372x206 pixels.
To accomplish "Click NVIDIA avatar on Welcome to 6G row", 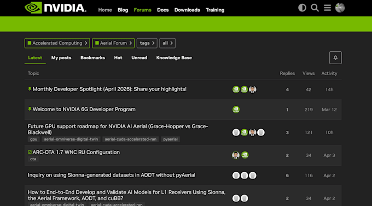I will (236, 110).
